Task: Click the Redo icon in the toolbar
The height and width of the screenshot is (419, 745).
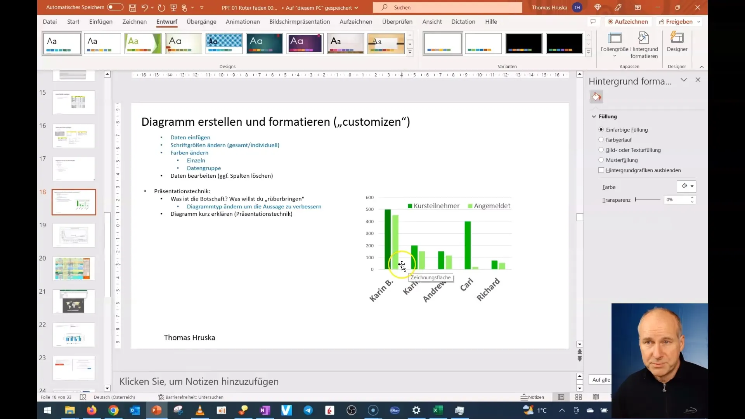Action: (161, 7)
